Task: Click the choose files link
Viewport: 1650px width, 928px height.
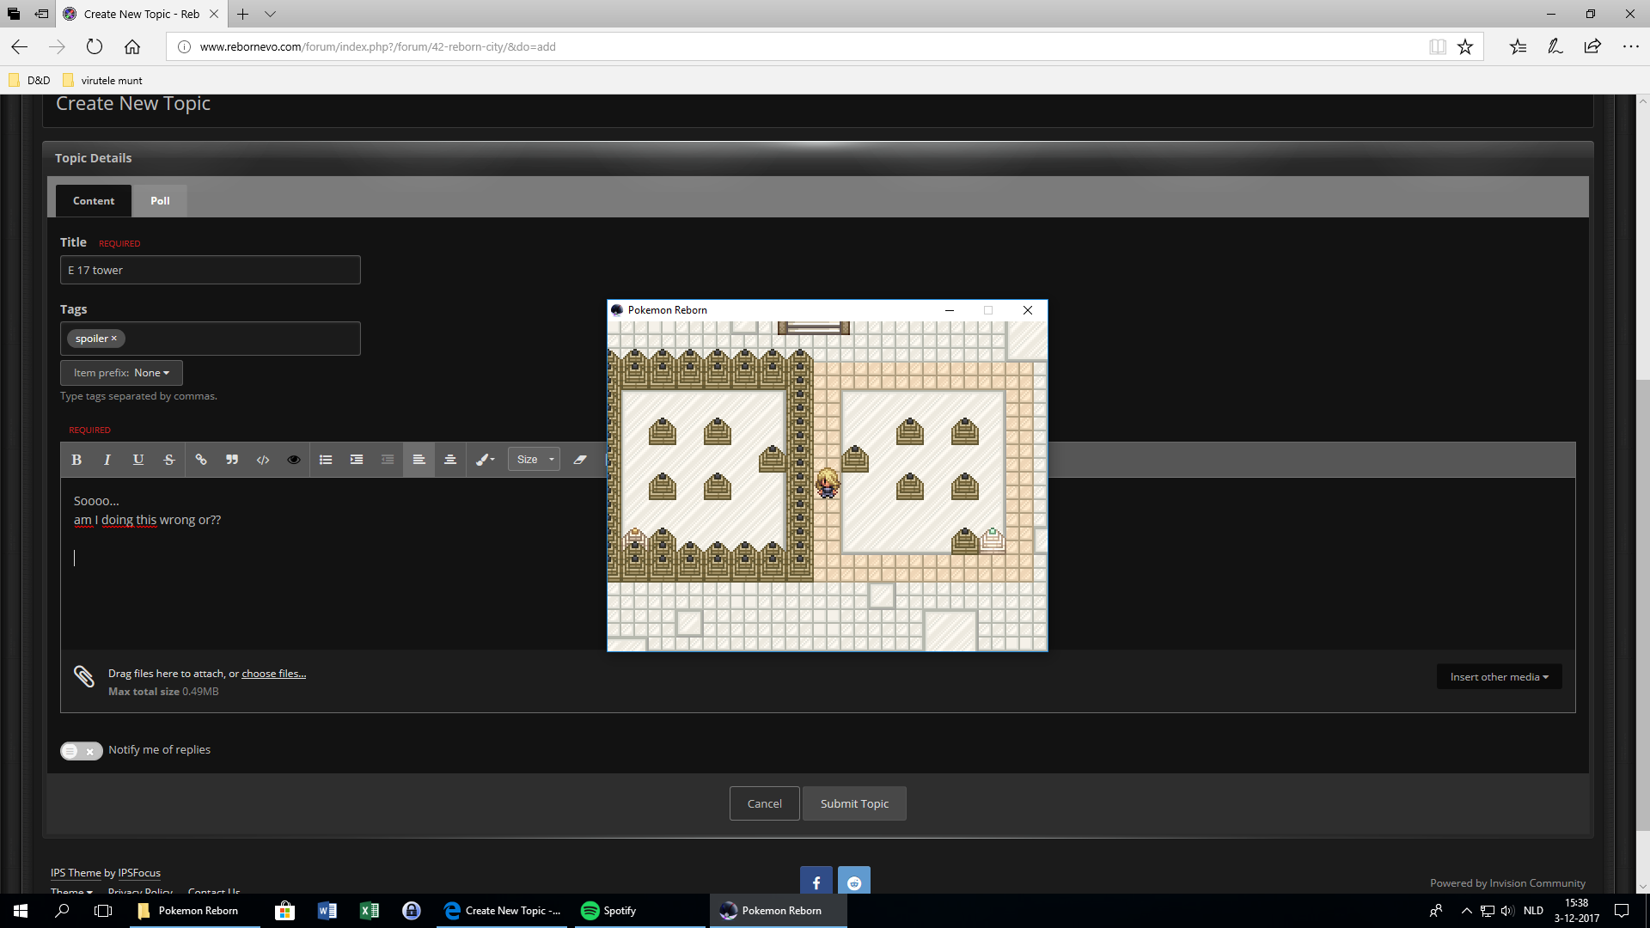Action: [x=273, y=674]
